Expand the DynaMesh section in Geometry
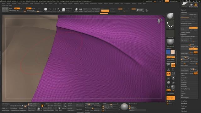Viewport: 201px width, 113px height. [184, 82]
